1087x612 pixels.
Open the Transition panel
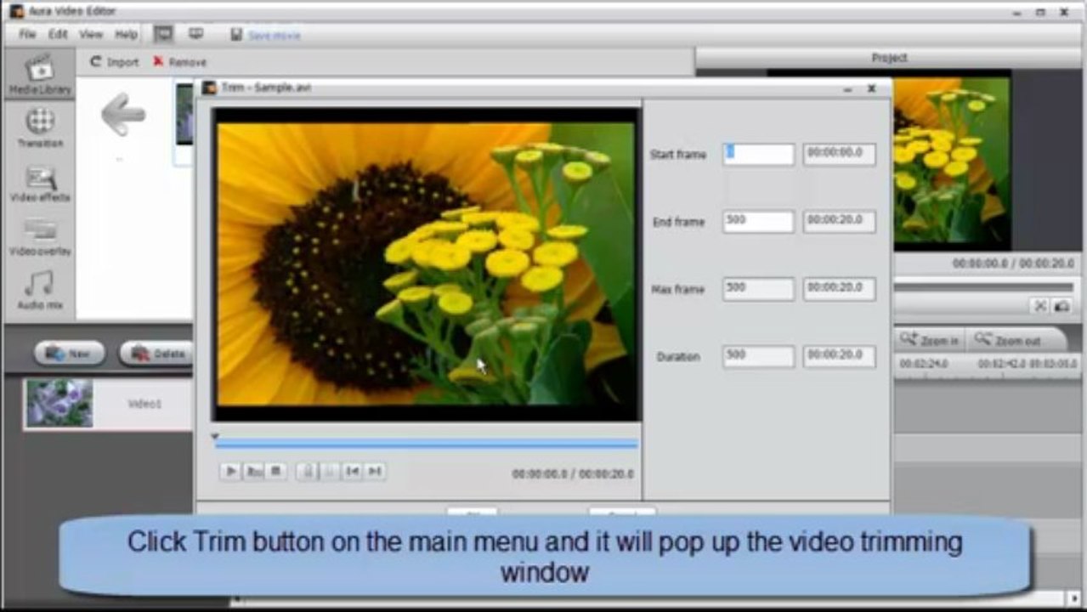coord(40,127)
